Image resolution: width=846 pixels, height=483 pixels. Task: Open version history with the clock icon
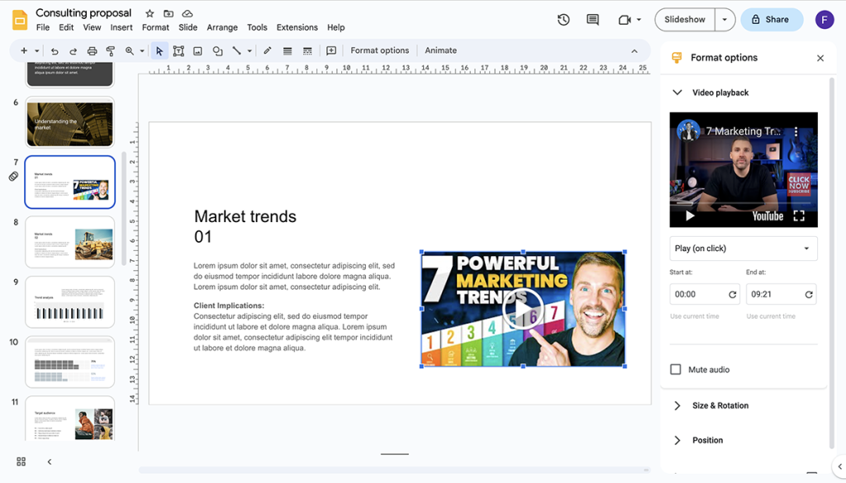pyautogui.click(x=563, y=19)
